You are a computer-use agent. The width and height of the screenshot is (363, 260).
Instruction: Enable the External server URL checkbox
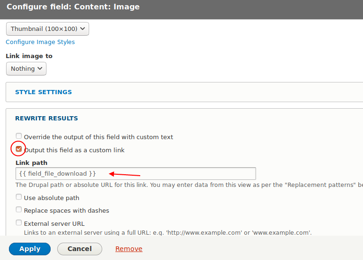point(19,223)
